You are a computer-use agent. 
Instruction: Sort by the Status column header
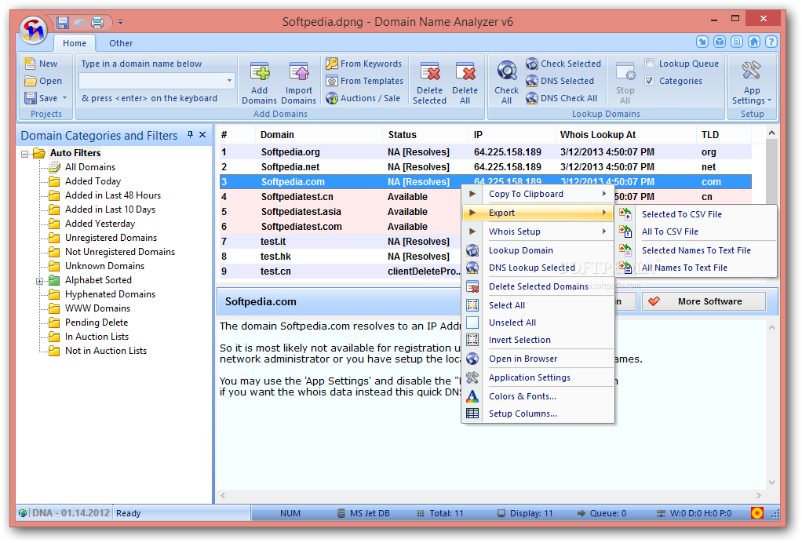425,135
